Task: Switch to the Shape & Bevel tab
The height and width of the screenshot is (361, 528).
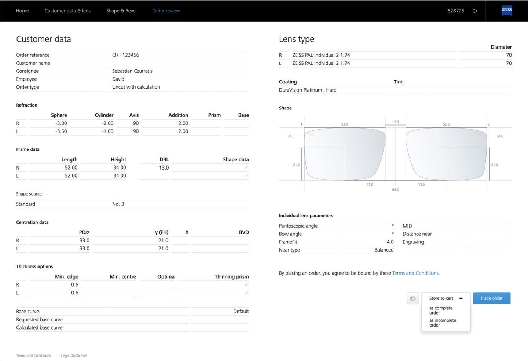Action: tap(121, 11)
